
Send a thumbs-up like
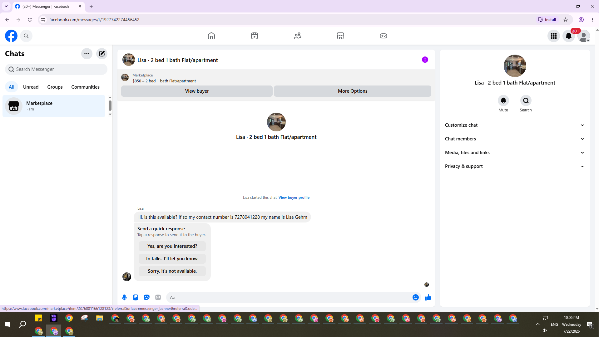point(428,298)
